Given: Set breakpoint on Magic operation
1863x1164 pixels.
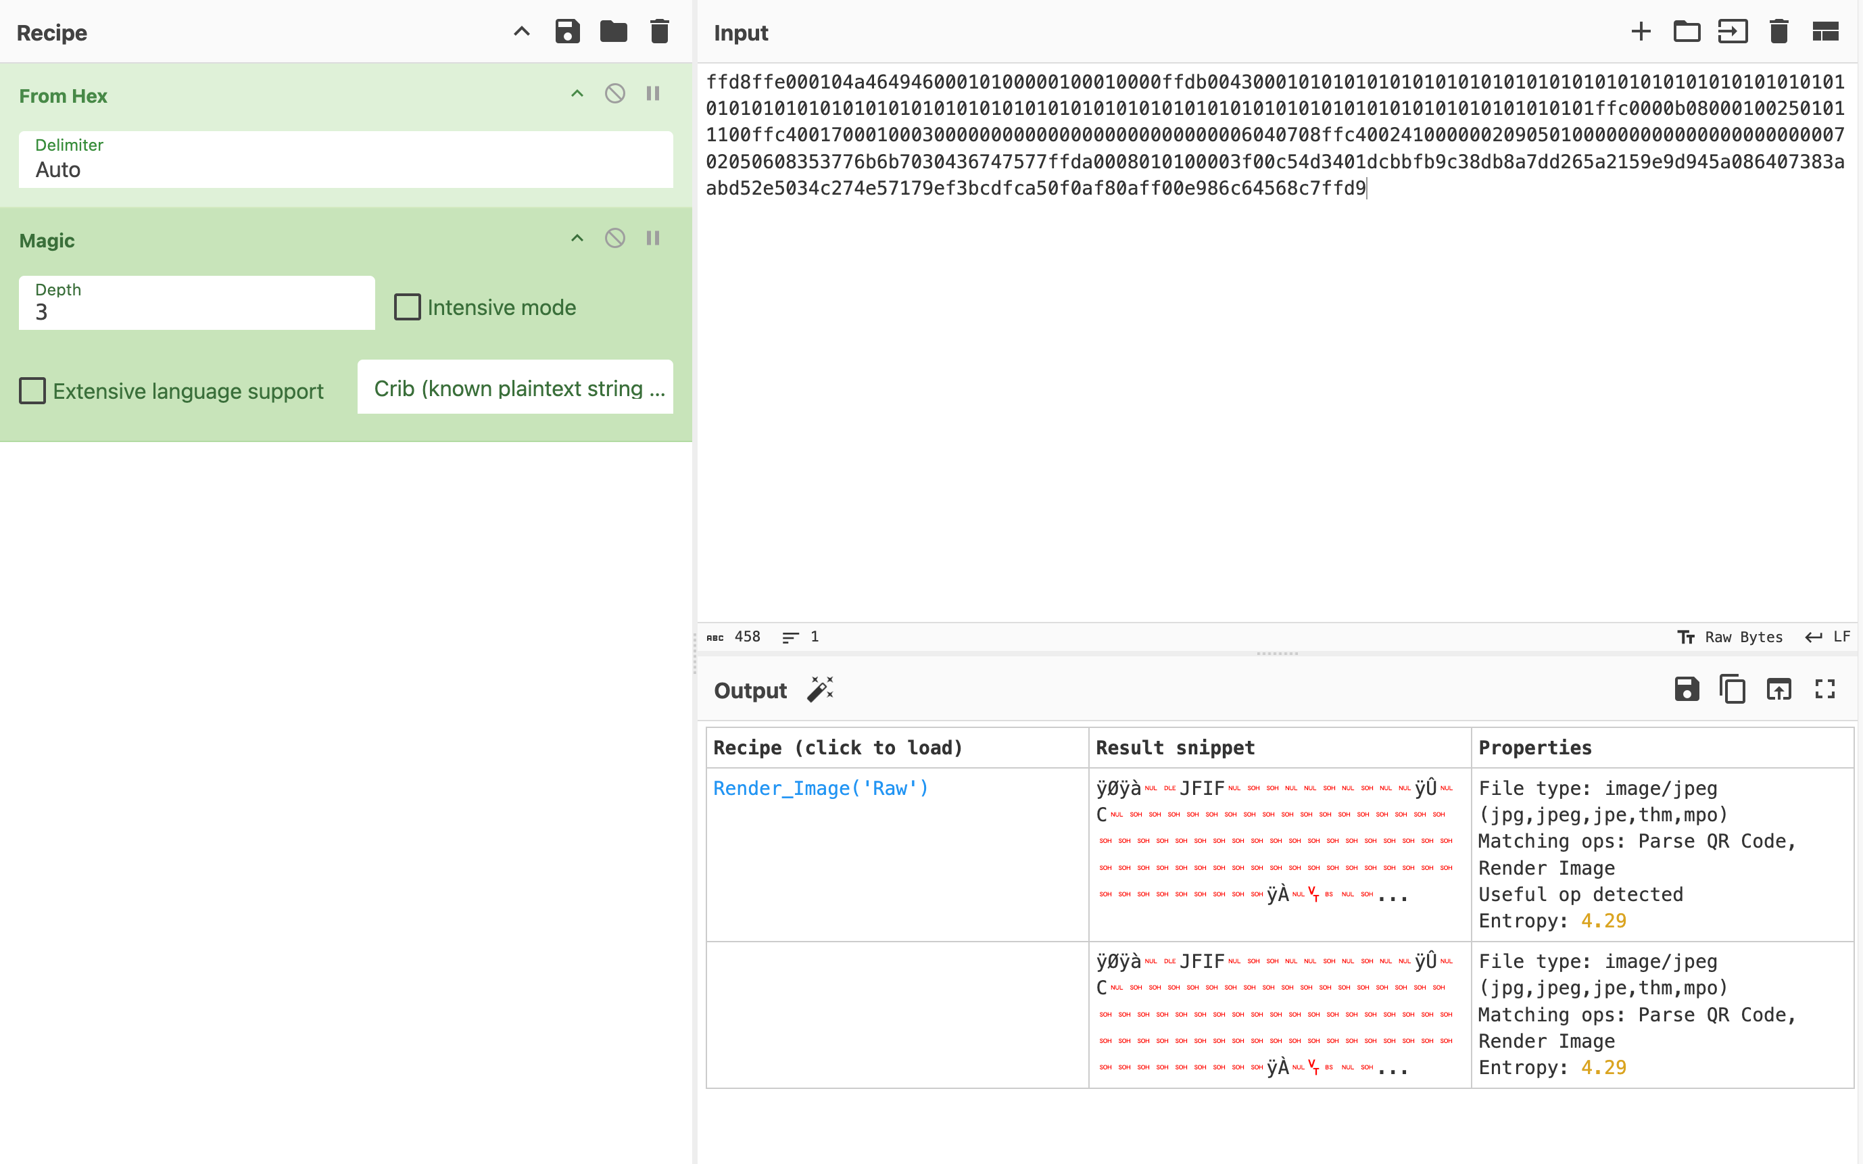Looking at the screenshot, I should (653, 239).
